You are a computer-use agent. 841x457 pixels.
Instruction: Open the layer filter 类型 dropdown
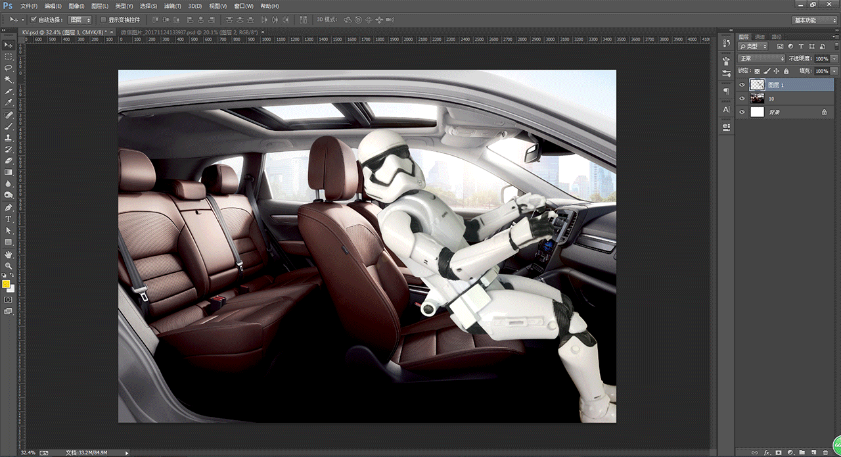coord(752,47)
